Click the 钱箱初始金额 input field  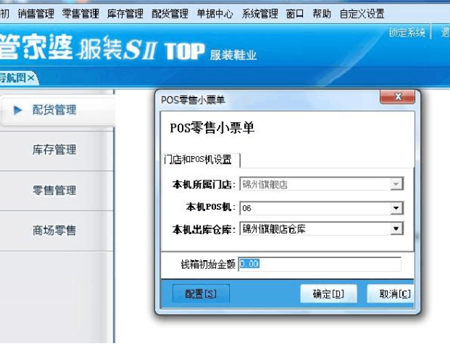[x=319, y=263]
